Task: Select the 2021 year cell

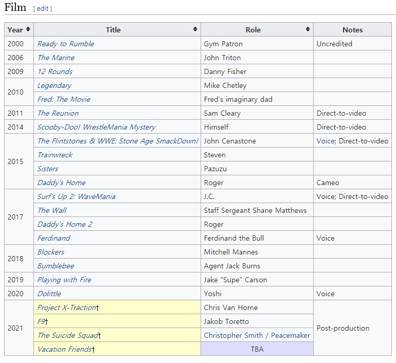Action: tap(19, 328)
